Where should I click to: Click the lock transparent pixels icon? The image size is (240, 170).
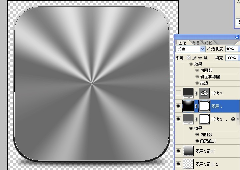(189, 58)
